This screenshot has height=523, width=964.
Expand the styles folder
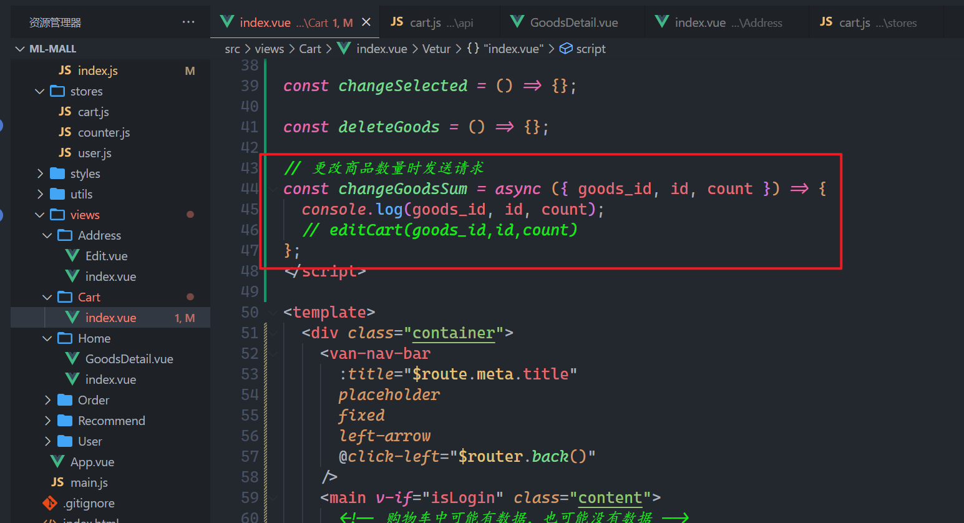click(x=40, y=174)
